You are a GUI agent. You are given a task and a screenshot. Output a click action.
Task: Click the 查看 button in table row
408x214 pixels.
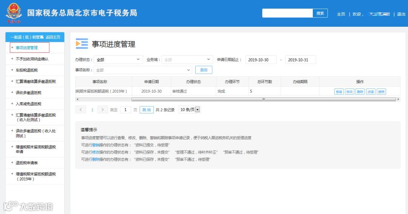[x=339, y=92]
